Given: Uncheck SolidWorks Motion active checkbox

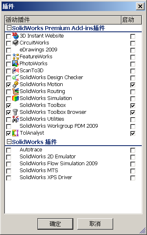Looking at the screenshot, I should point(9,85).
